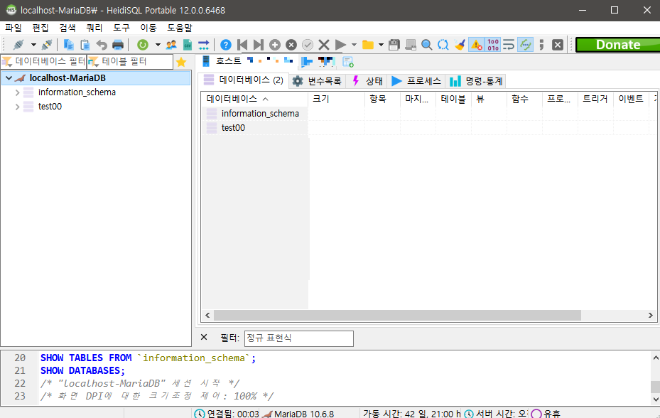Click the new query tab icon

click(348, 62)
